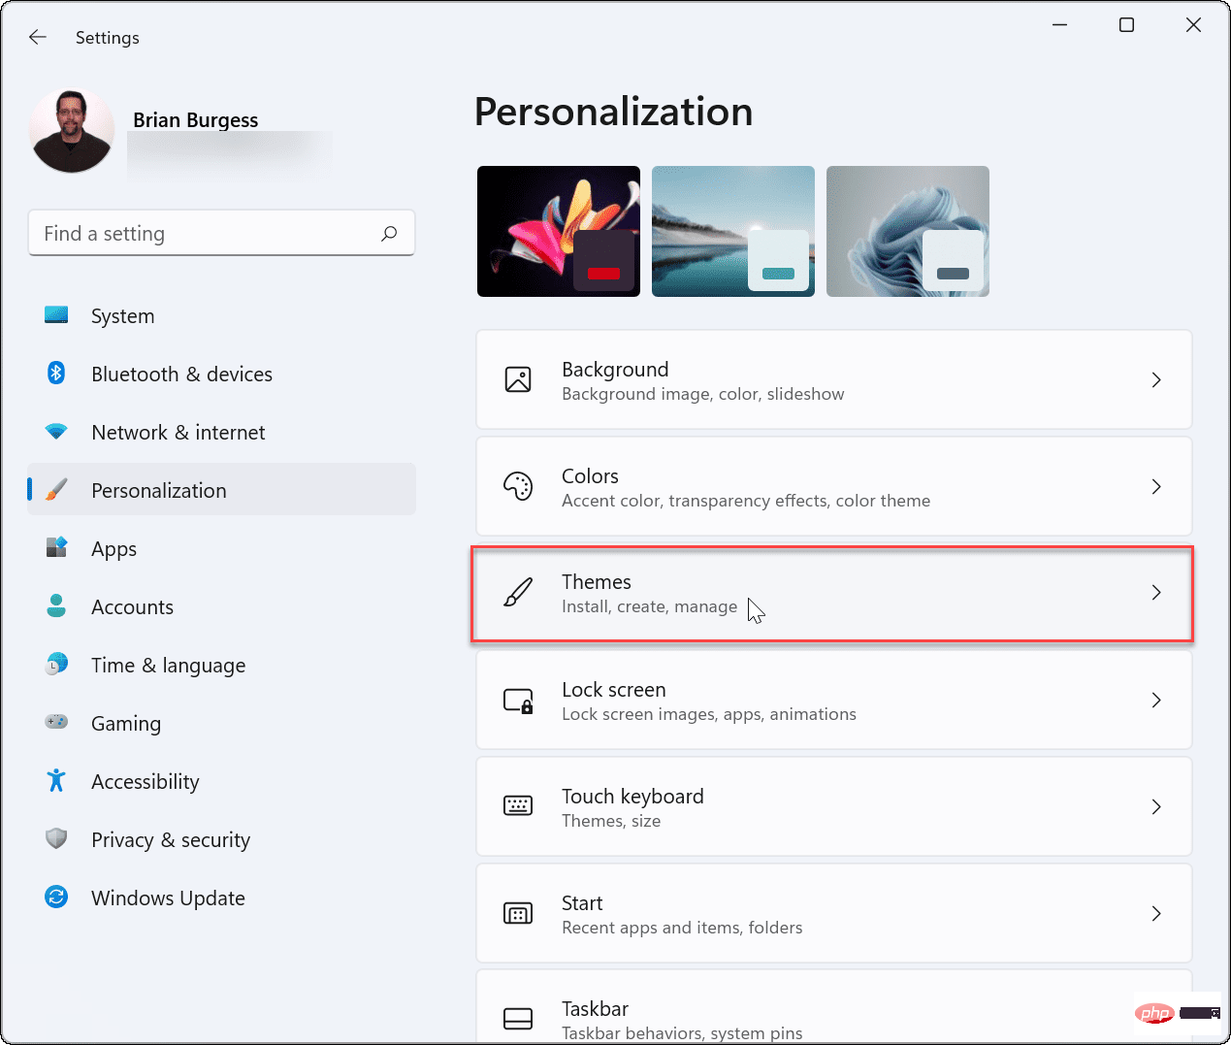Expand Themes settings chevron
The width and height of the screenshot is (1231, 1045).
pos(1156,592)
